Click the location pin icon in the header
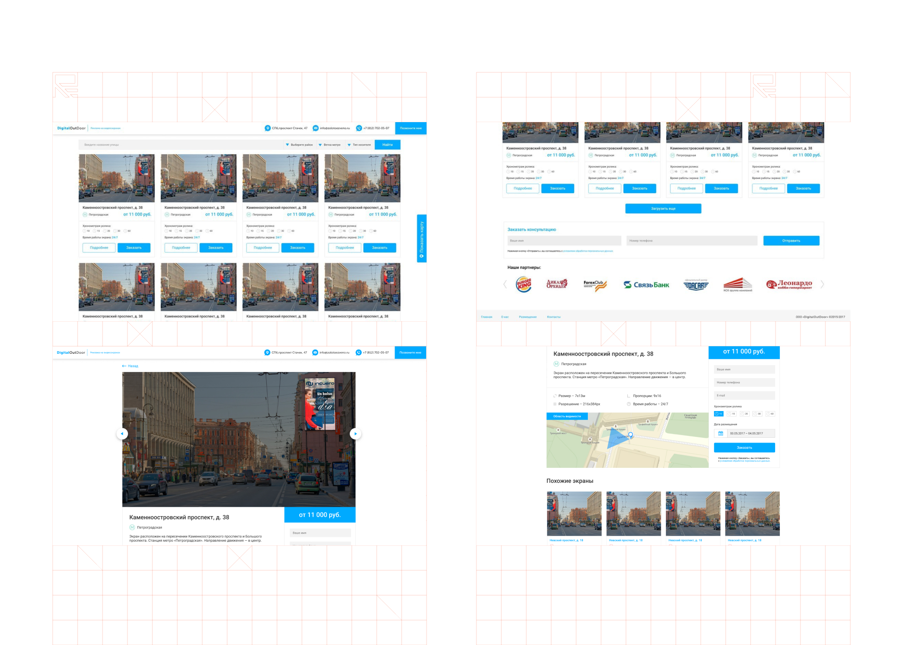 pos(267,128)
